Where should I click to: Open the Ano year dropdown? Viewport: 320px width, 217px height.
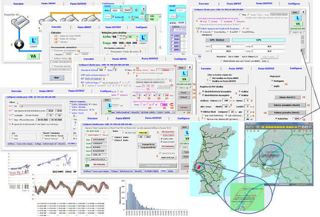(116, 10)
